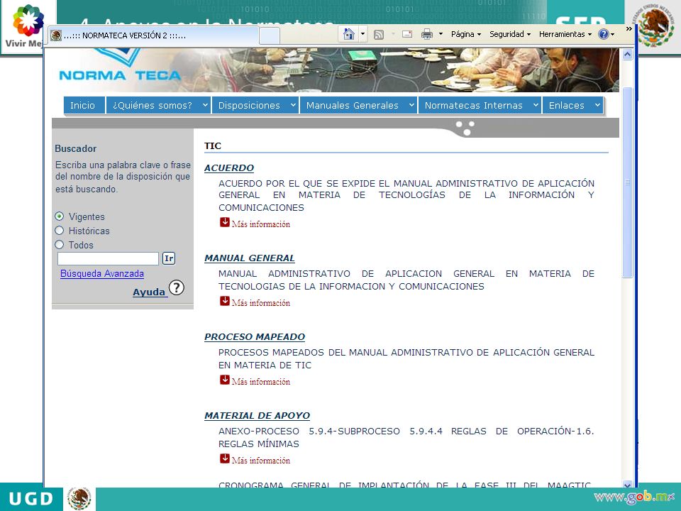Open the Página menu
The image size is (681, 511).
466,34
